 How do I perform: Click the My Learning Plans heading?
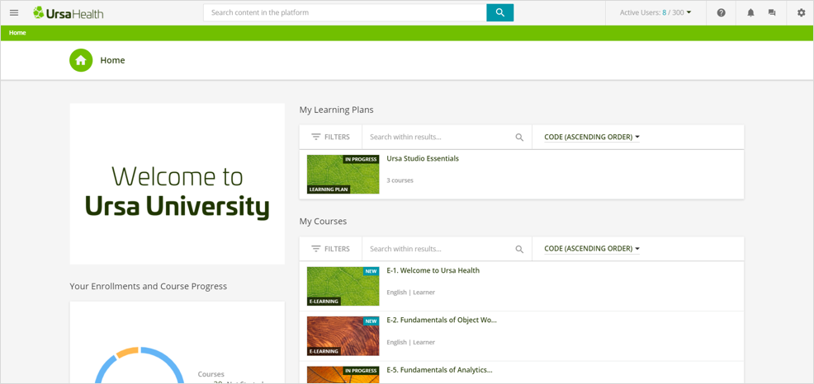click(336, 110)
